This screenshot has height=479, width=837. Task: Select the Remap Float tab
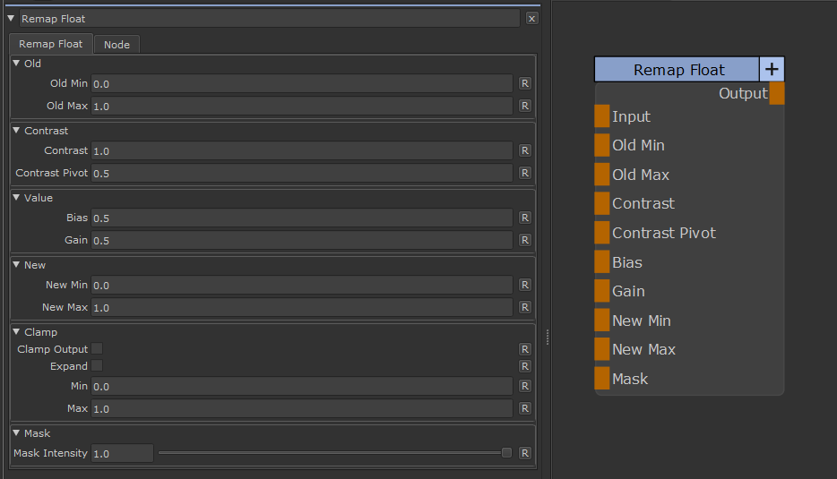click(x=51, y=44)
